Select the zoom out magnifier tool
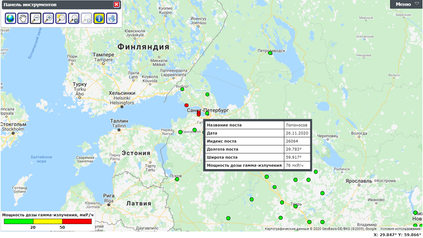 (36, 18)
